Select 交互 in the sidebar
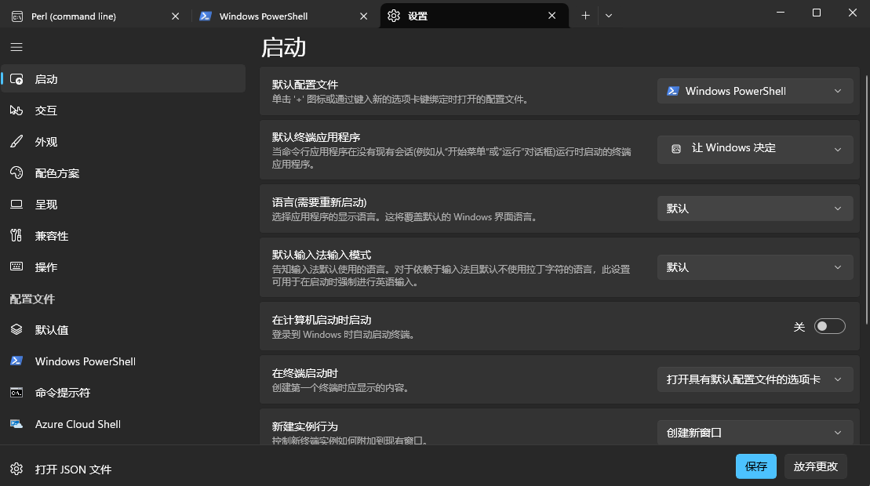The image size is (870, 486). [123, 111]
